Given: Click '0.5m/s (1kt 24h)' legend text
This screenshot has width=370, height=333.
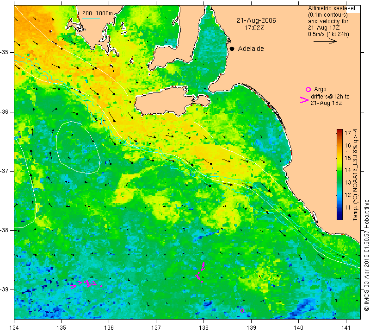Looking at the screenshot, I should point(328,34).
